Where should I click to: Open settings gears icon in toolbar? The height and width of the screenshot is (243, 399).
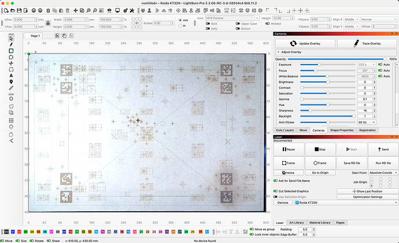tap(125, 10)
